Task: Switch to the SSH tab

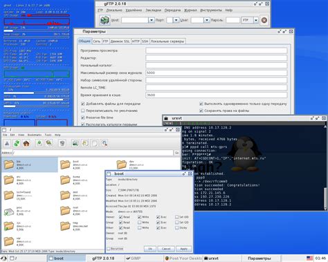Action: 145,41
